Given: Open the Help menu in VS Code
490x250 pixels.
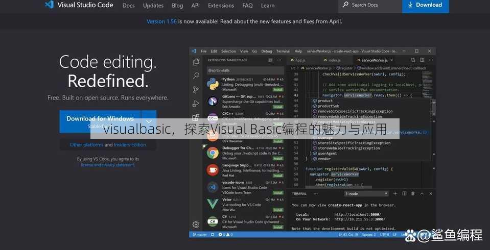Looking at the screenshot, I should pyautogui.click(x=298, y=51).
